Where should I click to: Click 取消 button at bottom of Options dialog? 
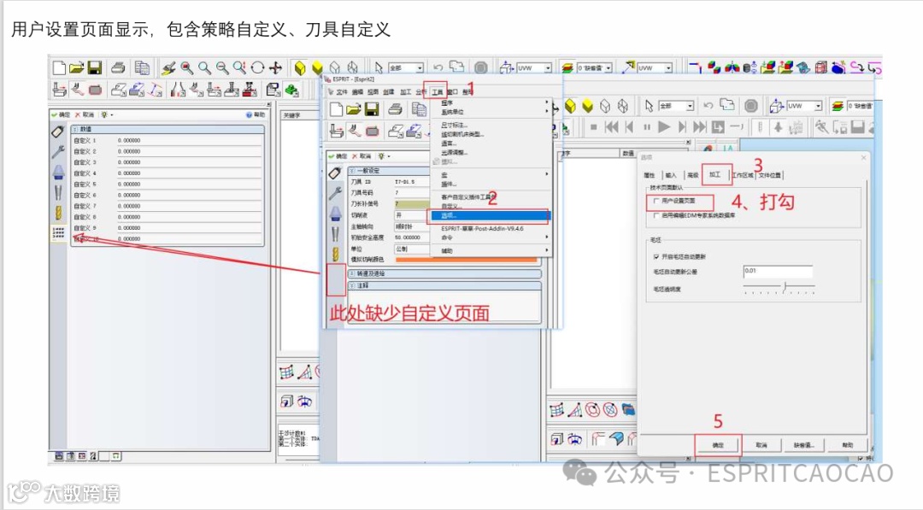click(761, 445)
